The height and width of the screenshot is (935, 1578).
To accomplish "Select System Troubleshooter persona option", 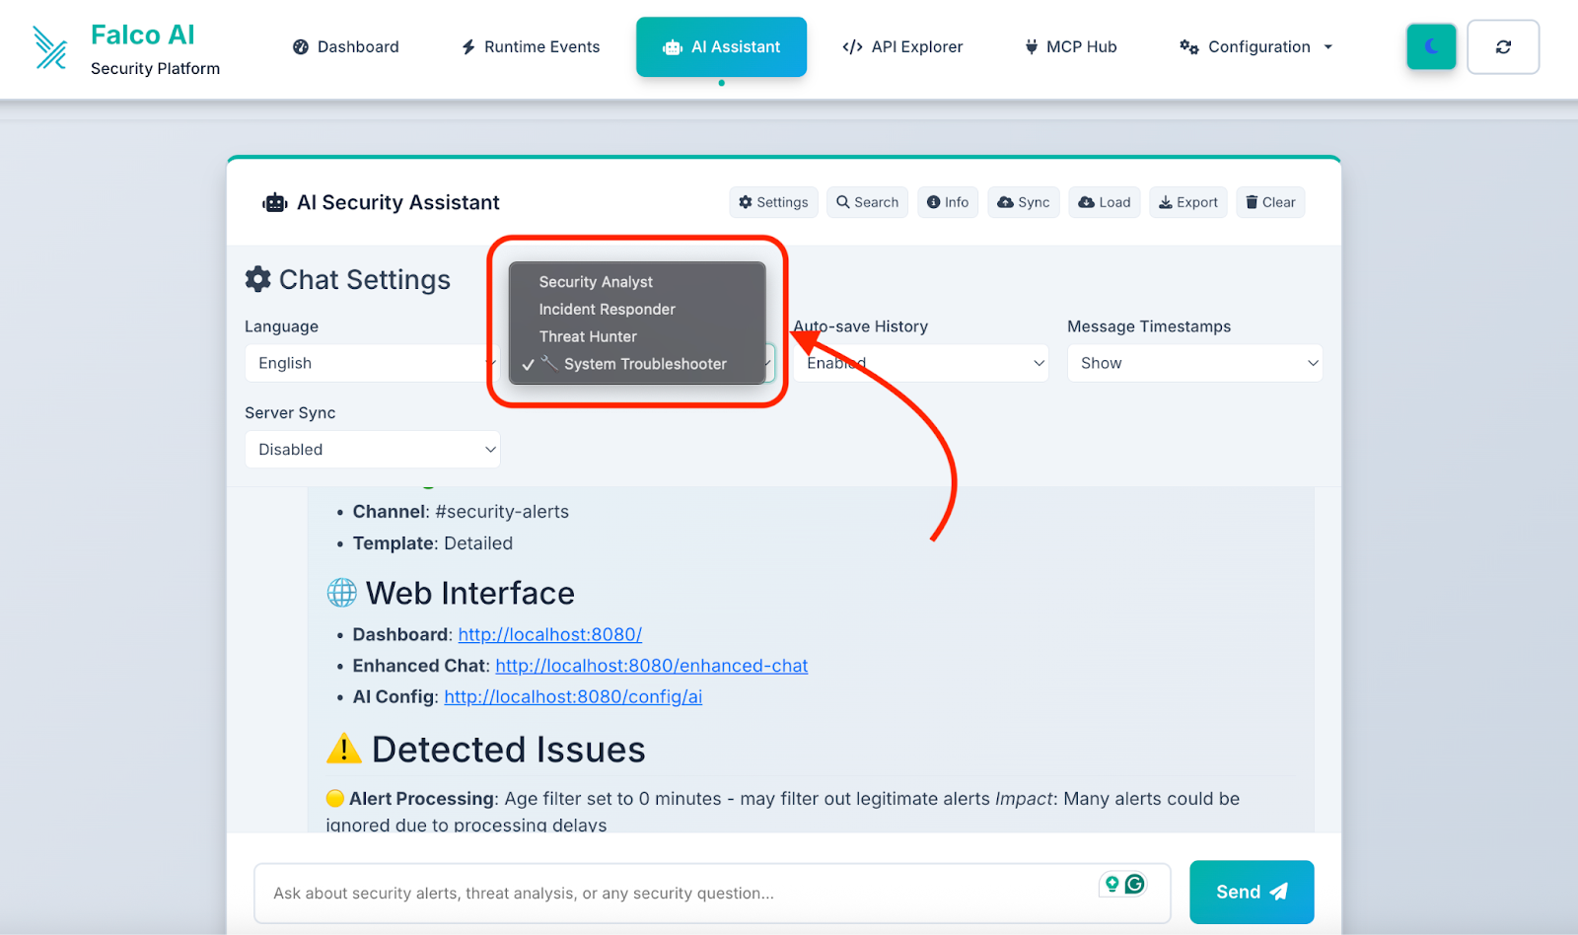I will coord(637,364).
